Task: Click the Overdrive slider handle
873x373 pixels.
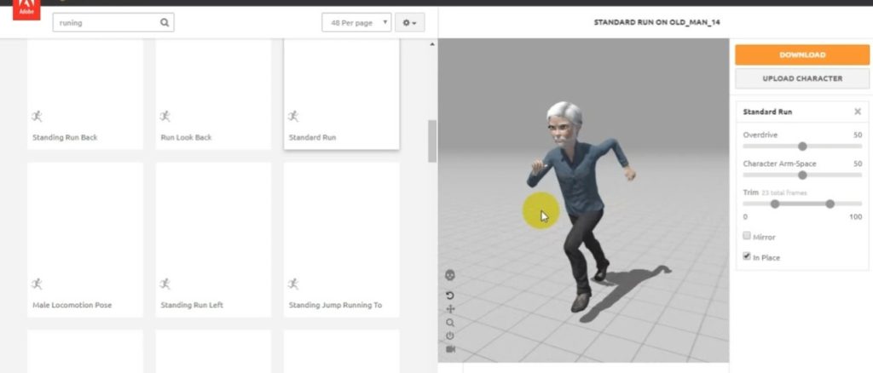Action: tap(802, 146)
